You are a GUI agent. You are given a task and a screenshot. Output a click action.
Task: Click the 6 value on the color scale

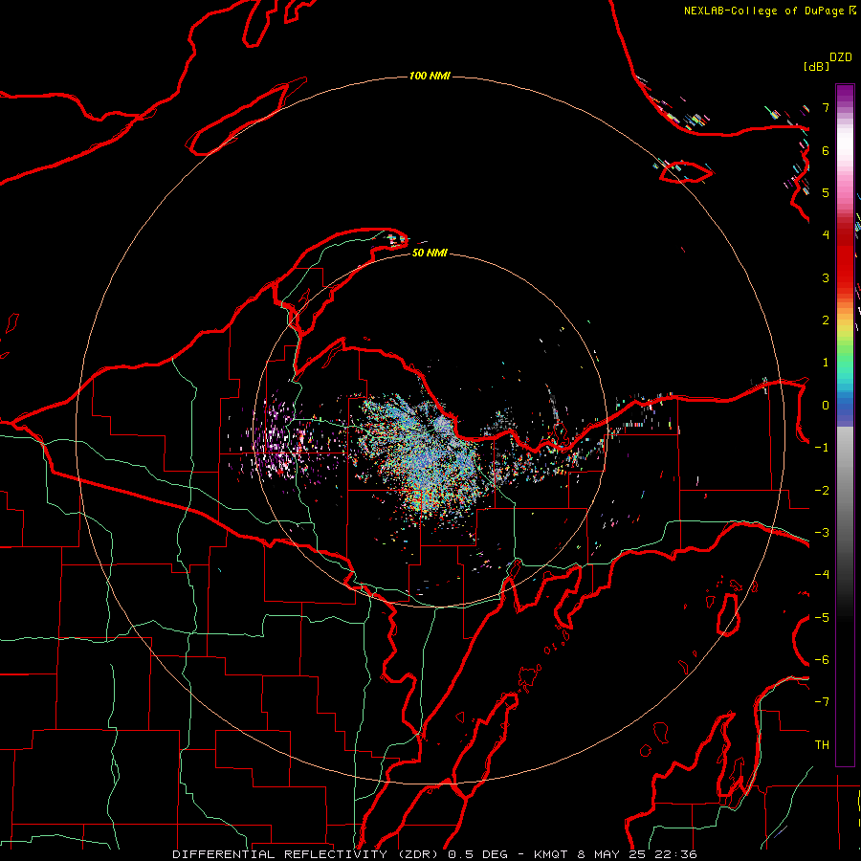point(826,150)
